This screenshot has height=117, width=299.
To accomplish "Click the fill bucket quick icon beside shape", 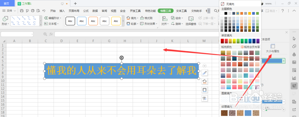I will pyautogui.click(x=205, y=81).
